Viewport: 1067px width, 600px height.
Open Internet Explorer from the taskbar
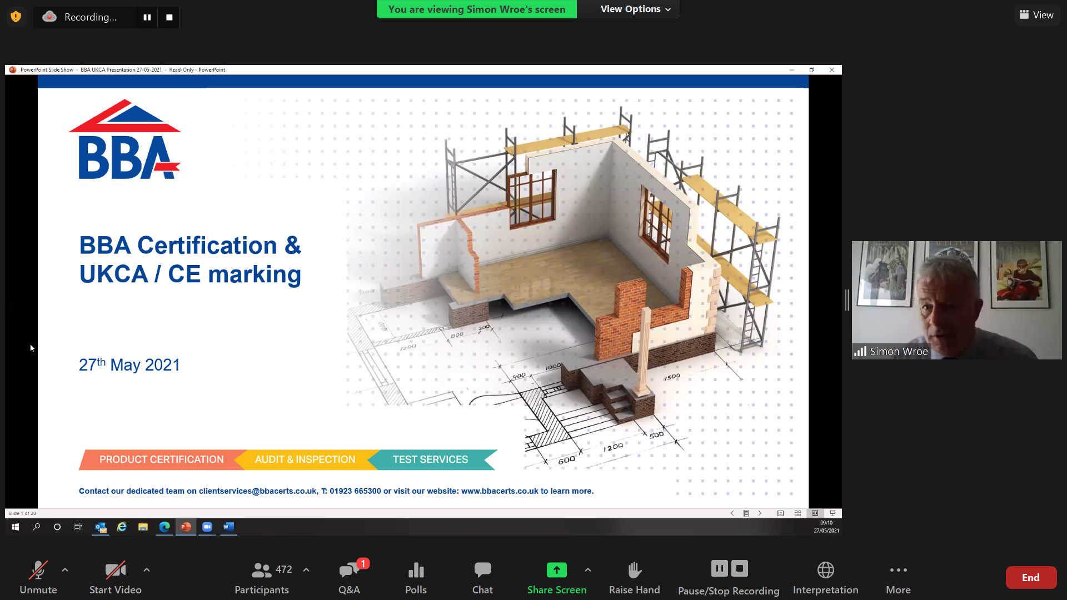coord(122,527)
